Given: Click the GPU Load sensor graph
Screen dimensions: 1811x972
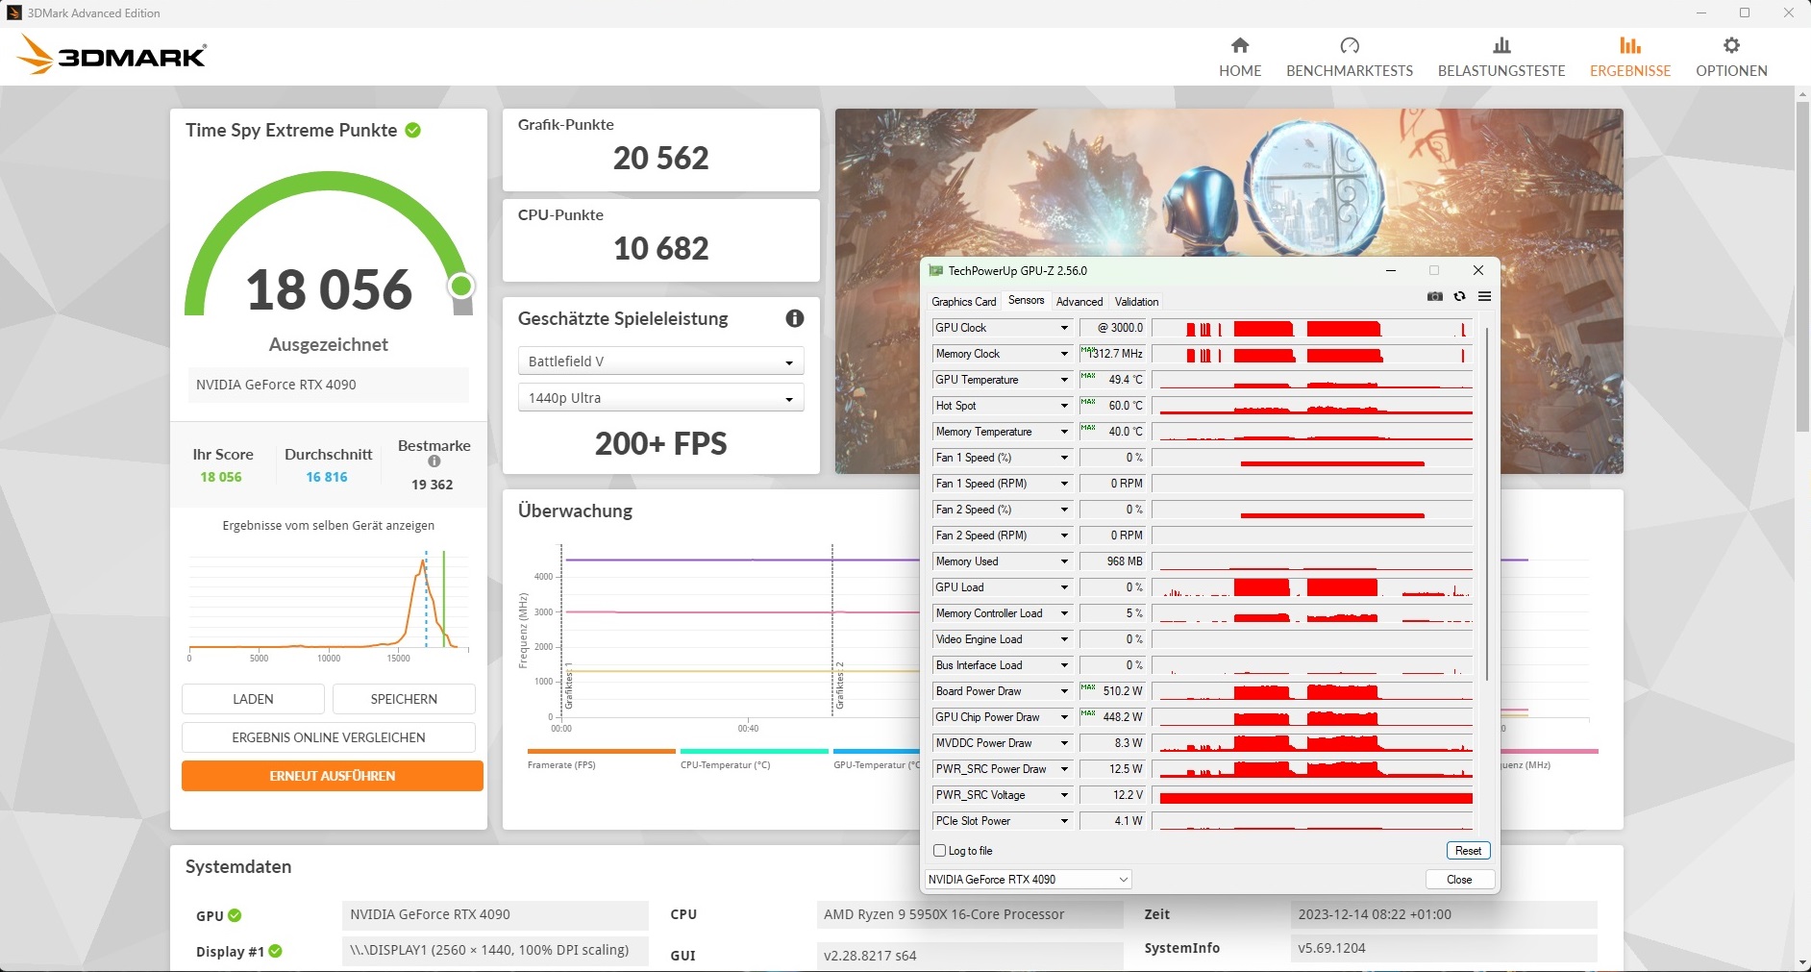Looking at the screenshot, I should [x=1313, y=587].
